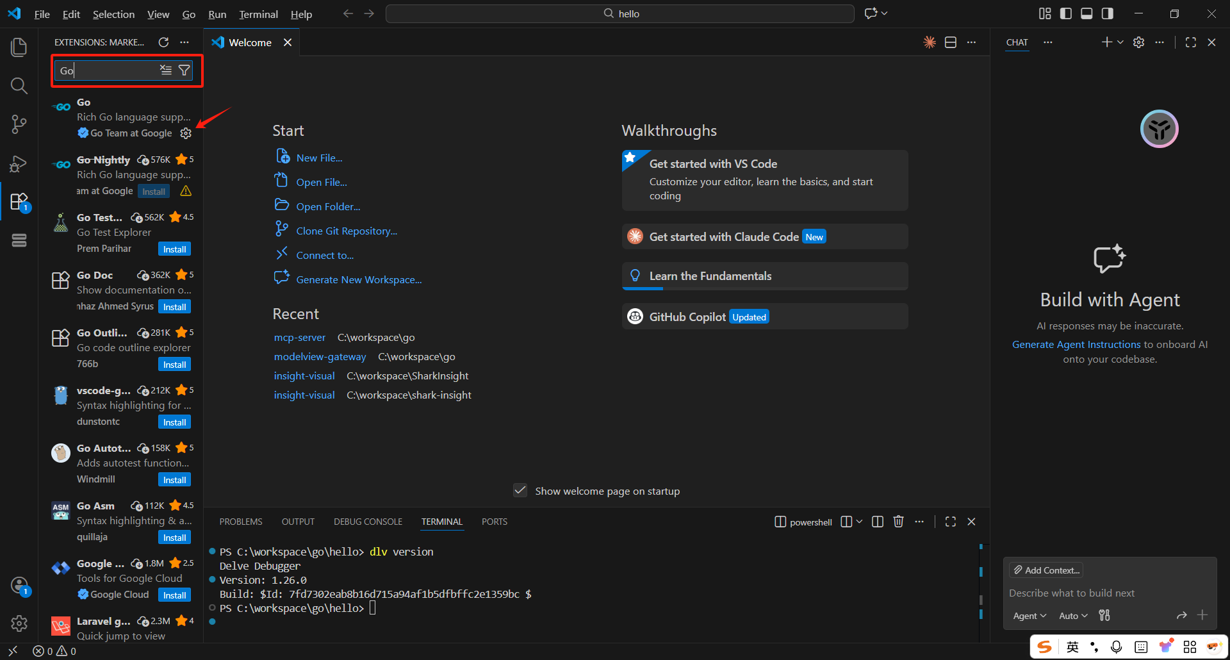The height and width of the screenshot is (660, 1230).
Task: Install the Go Nightly extension
Action: [154, 192]
